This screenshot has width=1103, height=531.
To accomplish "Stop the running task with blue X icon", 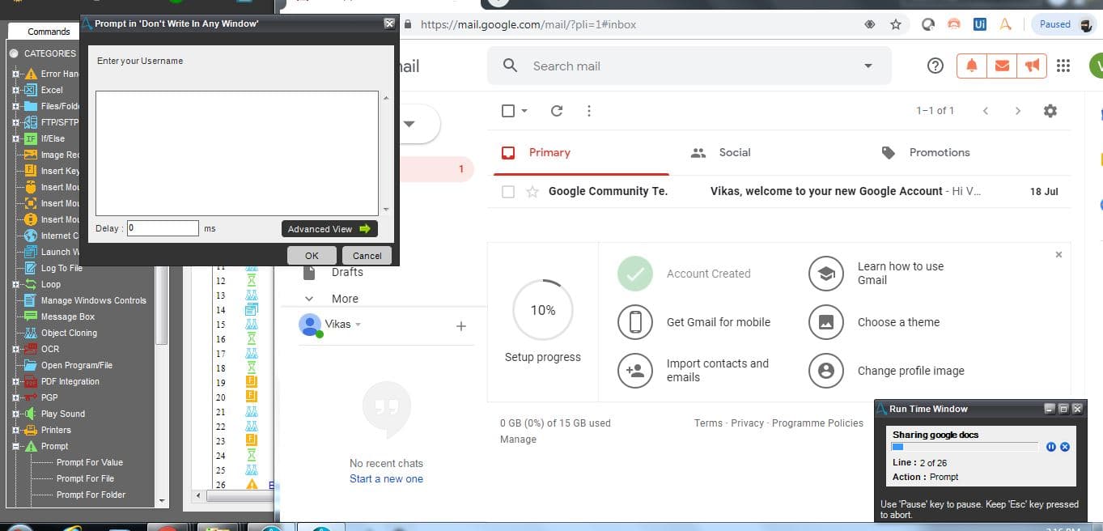I will 1065,447.
